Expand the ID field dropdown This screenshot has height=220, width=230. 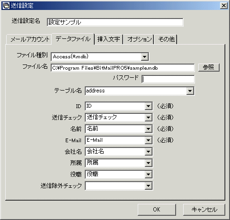(x=148, y=106)
